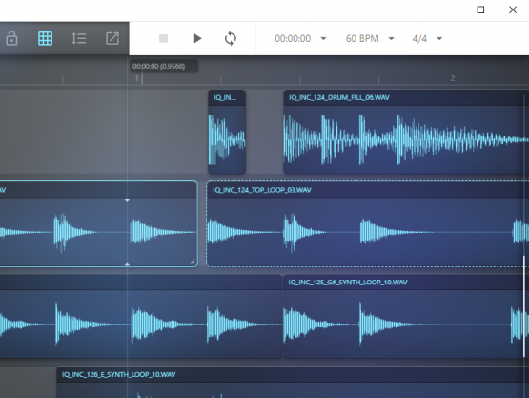The image size is (529, 398).
Task: Open the 4/4 time signature dropdown
Action: [439, 38]
